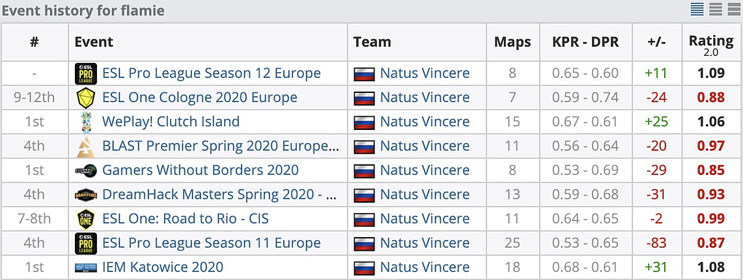Click the IEM Katowice 2020 event logo
The height and width of the screenshot is (280, 743).
[86, 267]
